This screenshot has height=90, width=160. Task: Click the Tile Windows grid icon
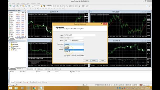click(70, 6)
